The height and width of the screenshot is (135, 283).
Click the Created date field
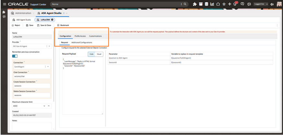(32, 115)
